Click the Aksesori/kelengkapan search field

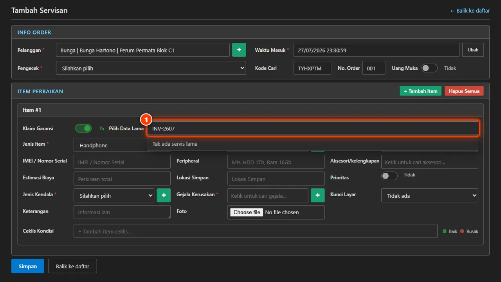pos(430,162)
